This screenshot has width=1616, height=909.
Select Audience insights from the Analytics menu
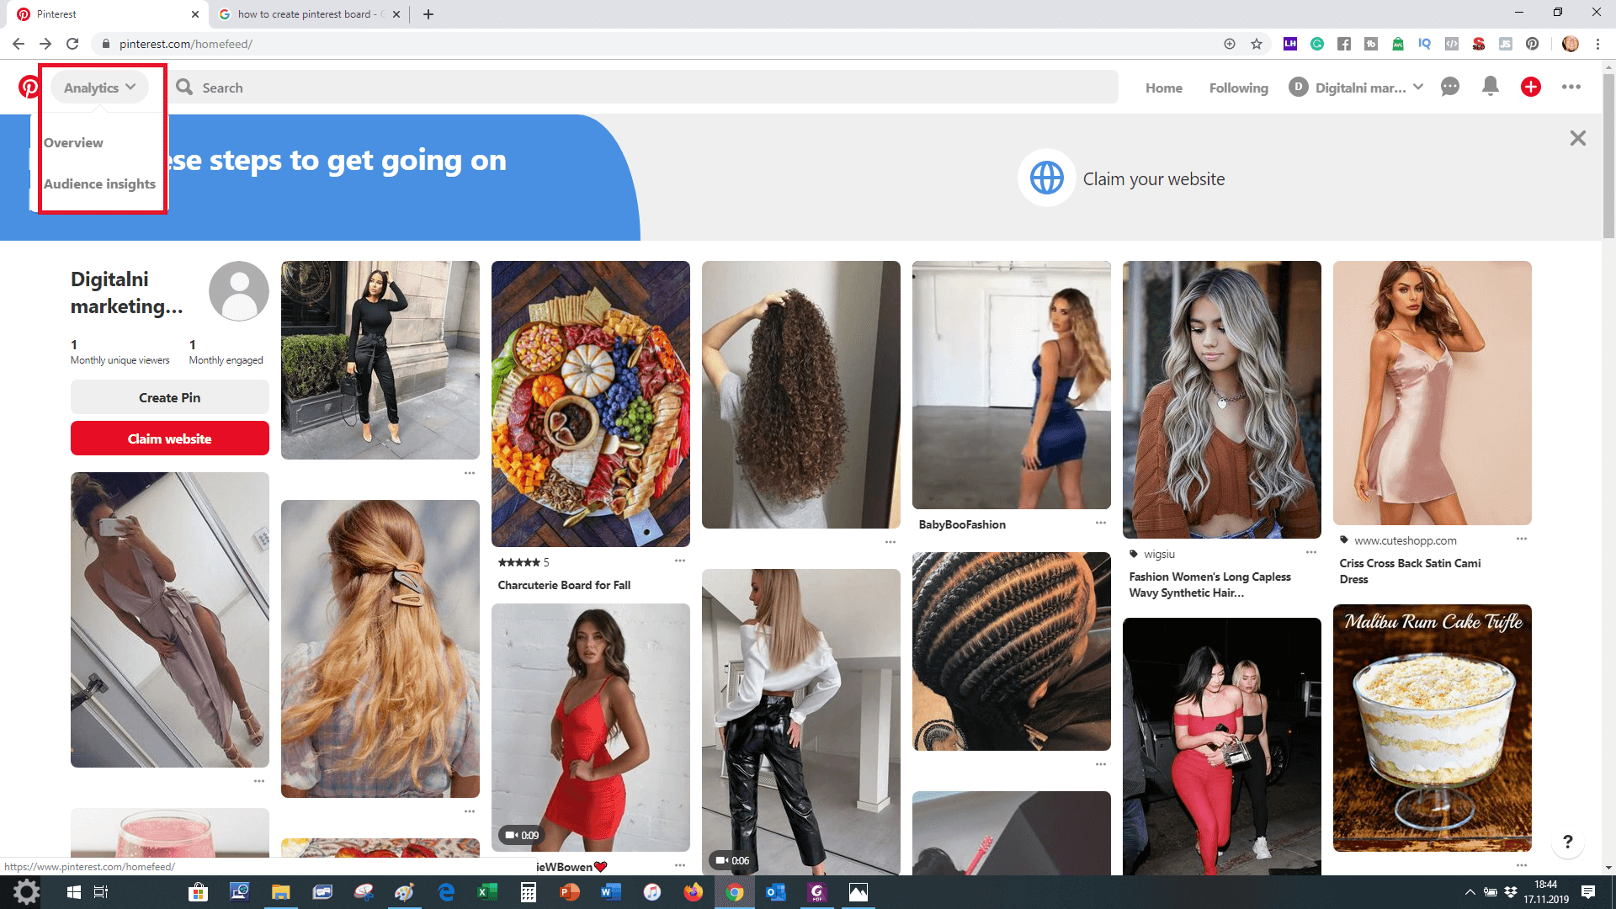pos(99,184)
